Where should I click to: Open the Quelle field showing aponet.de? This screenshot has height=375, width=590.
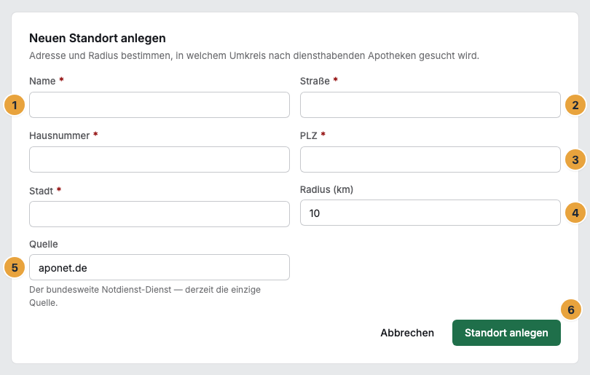pos(160,267)
